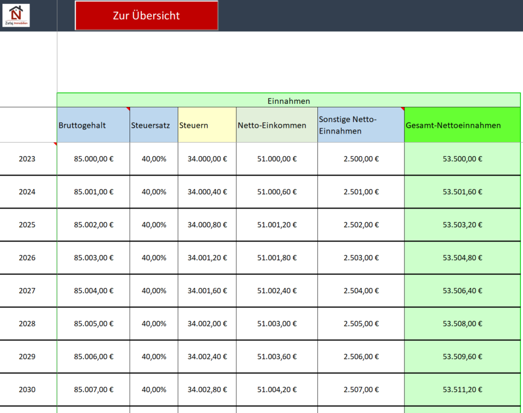Viewport: 523px width, 413px height.
Task: Click the 2023 Bruttogehalt cell 85.000,00 €
Action: tap(94, 159)
